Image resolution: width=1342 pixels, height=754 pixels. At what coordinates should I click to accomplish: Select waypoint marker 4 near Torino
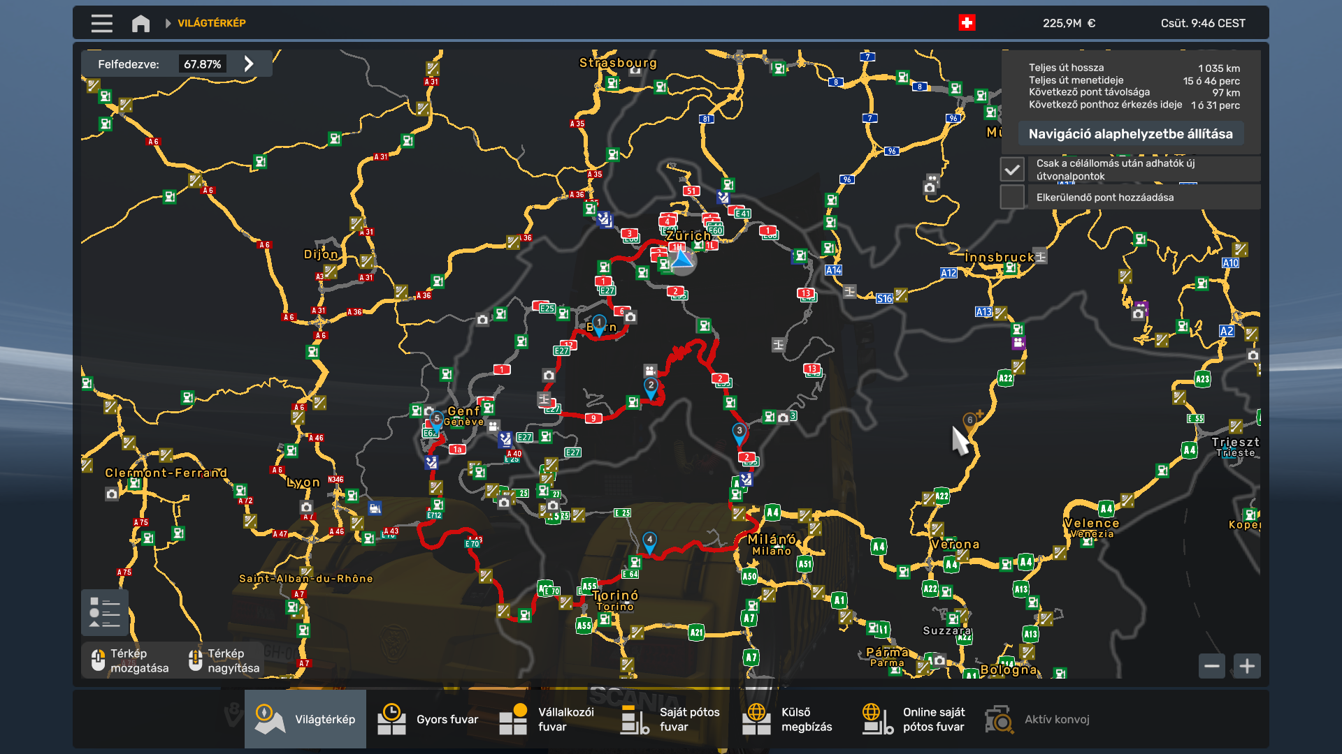[x=649, y=542]
